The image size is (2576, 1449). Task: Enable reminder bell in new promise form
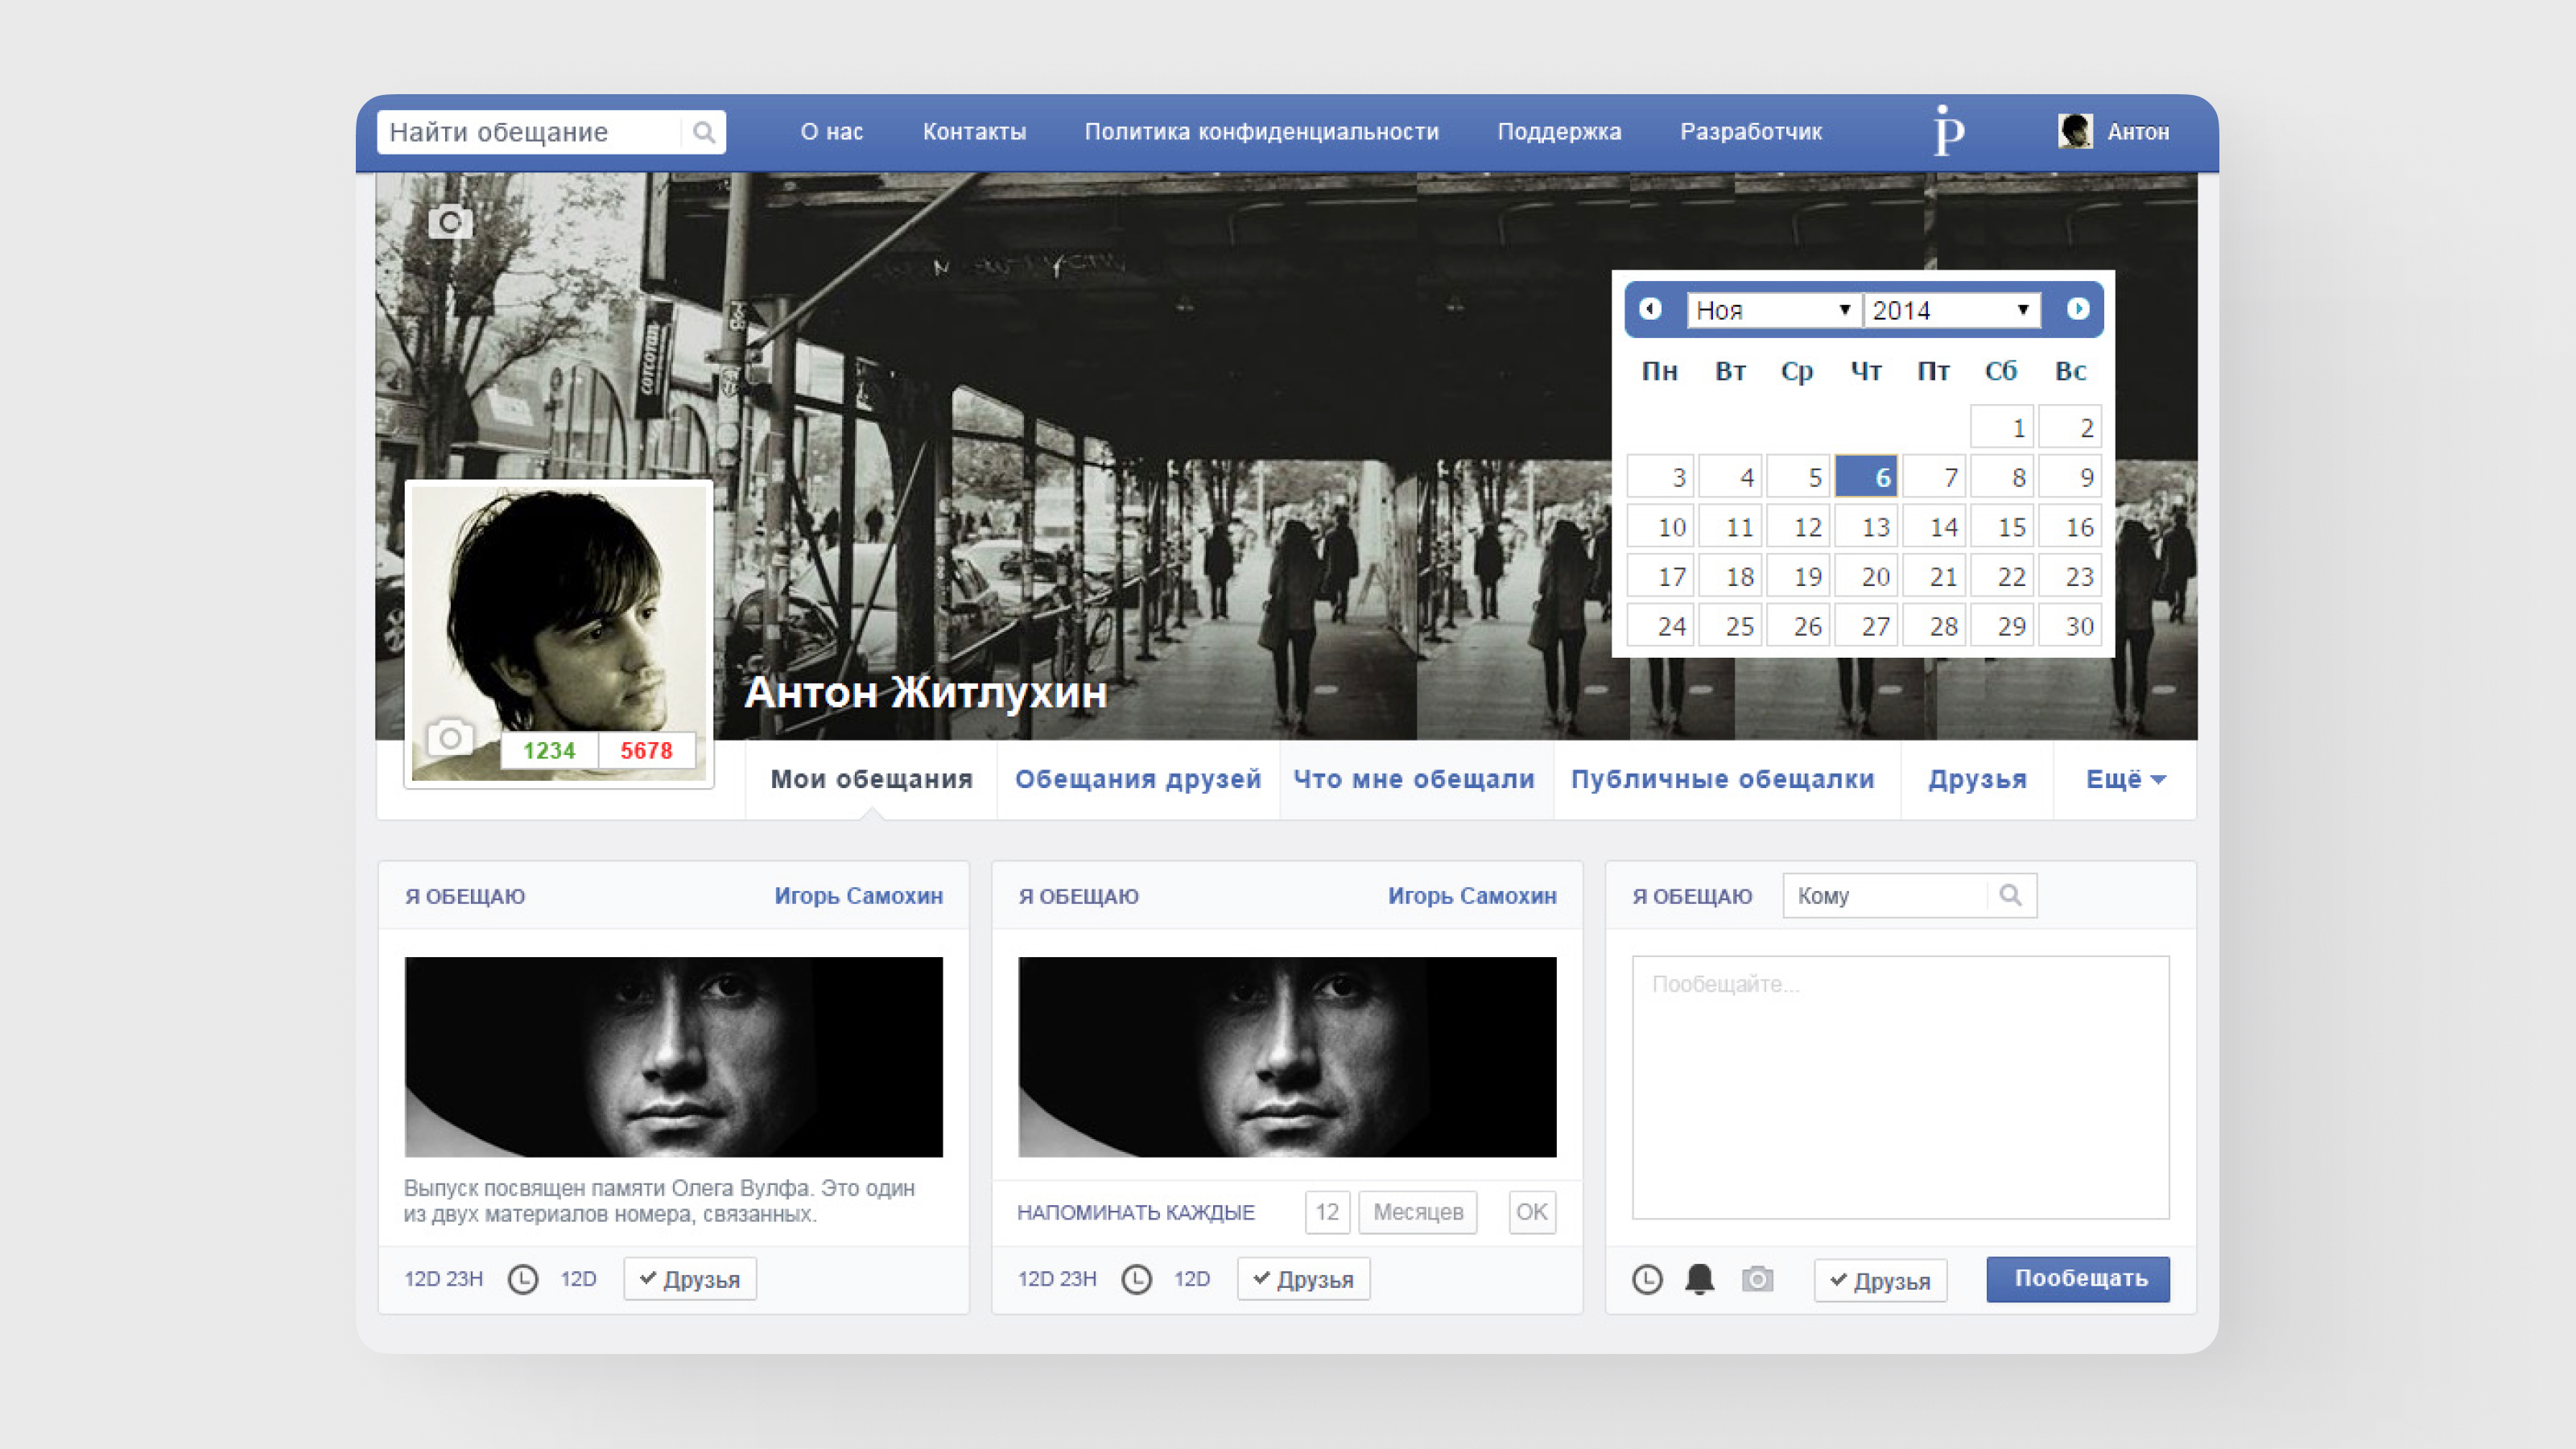[x=1700, y=1279]
